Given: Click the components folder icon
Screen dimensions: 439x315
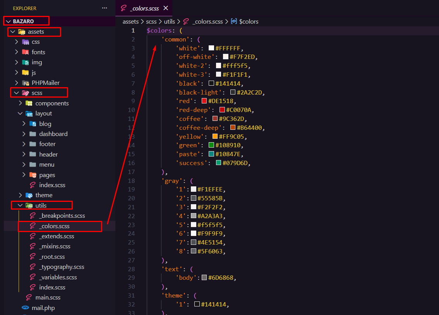Looking at the screenshot, I should pos(29,103).
